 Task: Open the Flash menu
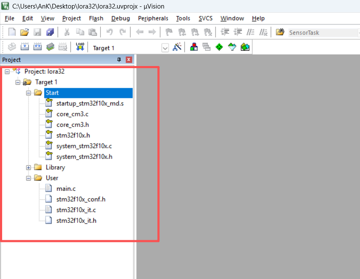click(x=96, y=18)
